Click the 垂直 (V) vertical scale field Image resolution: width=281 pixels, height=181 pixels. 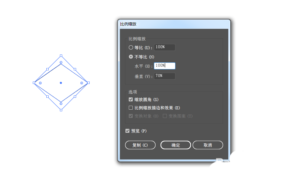click(x=164, y=76)
